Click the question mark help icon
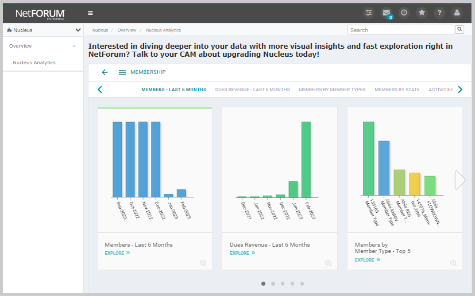Image resolution: width=475 pixels, height=296 pixels. click(x=439, y=13)
